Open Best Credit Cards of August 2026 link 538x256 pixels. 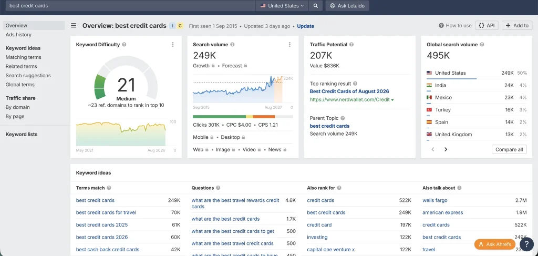coord(349,91)
